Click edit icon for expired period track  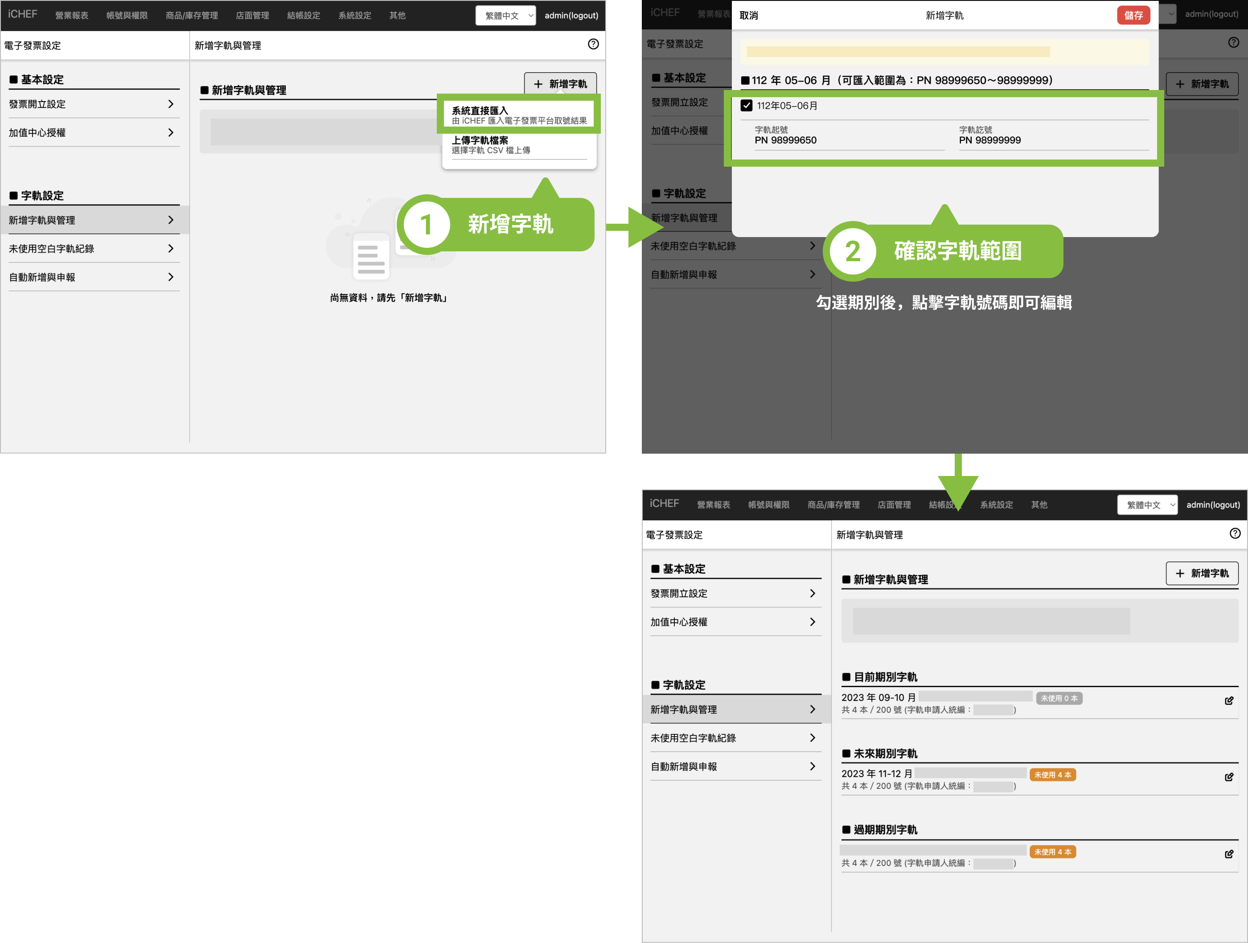pyautogui.click(x=1229, y=854)
